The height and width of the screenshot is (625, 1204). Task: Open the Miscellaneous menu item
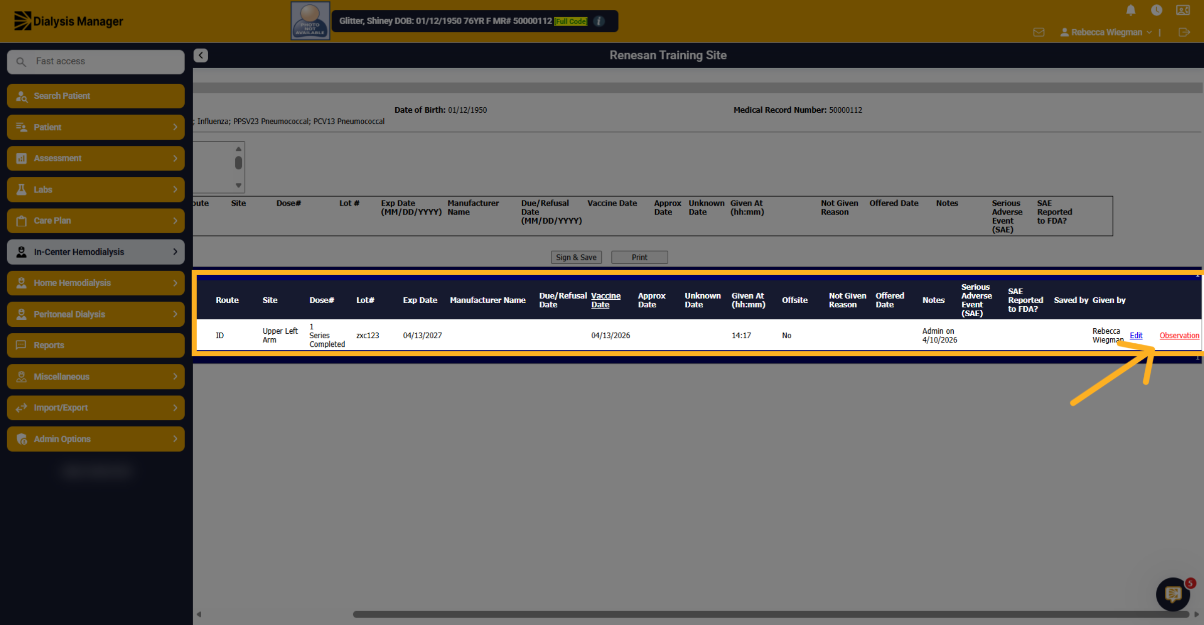[x=96, y=376]
